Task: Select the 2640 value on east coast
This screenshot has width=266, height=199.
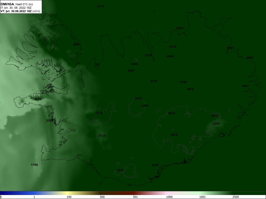Action: click(250, 58)
